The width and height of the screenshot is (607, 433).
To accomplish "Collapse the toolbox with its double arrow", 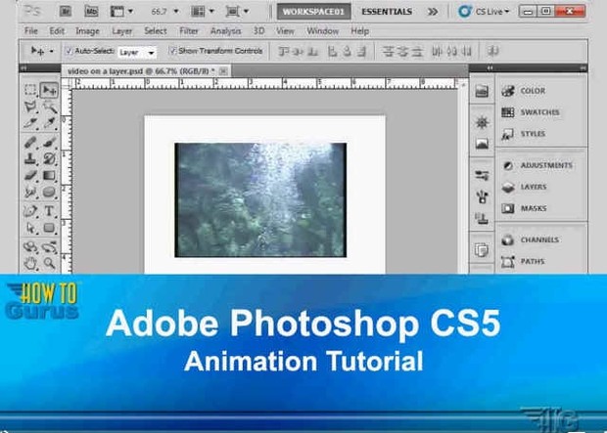I will (x=23, y=68).
